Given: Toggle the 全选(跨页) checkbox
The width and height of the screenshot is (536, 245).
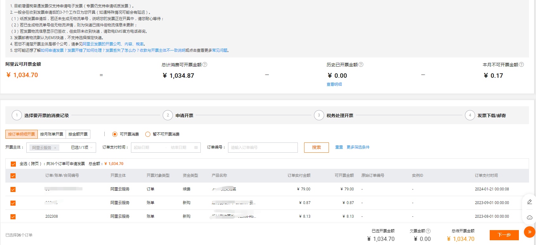Looking at the screenshot, I should tap(13, 164).
